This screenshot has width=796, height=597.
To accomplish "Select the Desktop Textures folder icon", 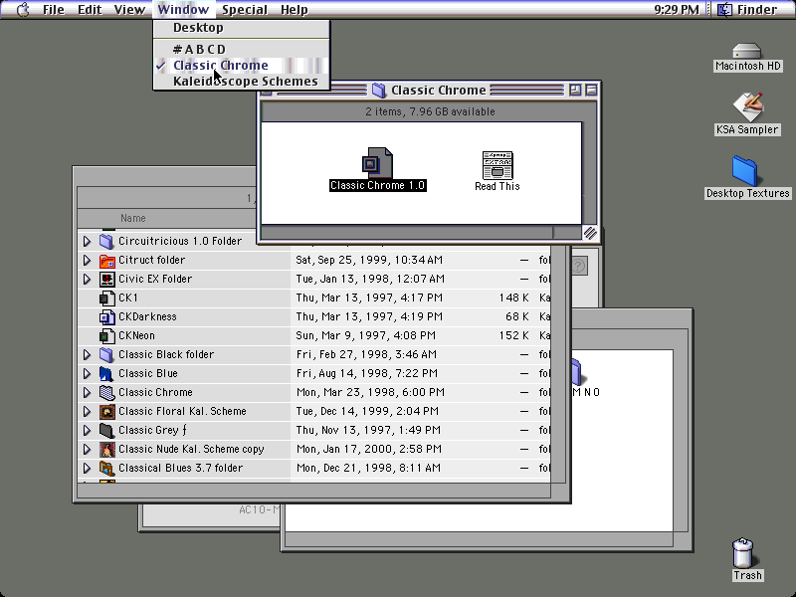I will click(x=745, y=171).
